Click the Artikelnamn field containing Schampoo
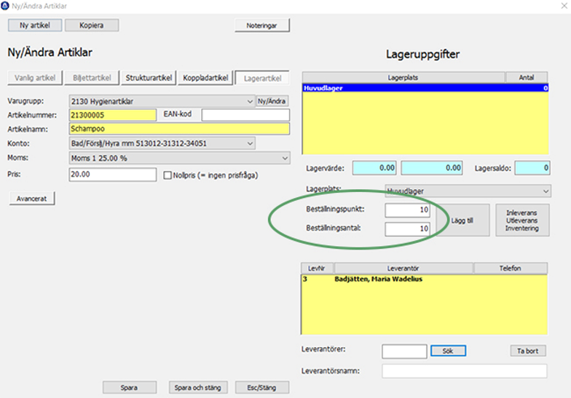The height and width of the screenshot is (398, 571). [x=179, y=129]
